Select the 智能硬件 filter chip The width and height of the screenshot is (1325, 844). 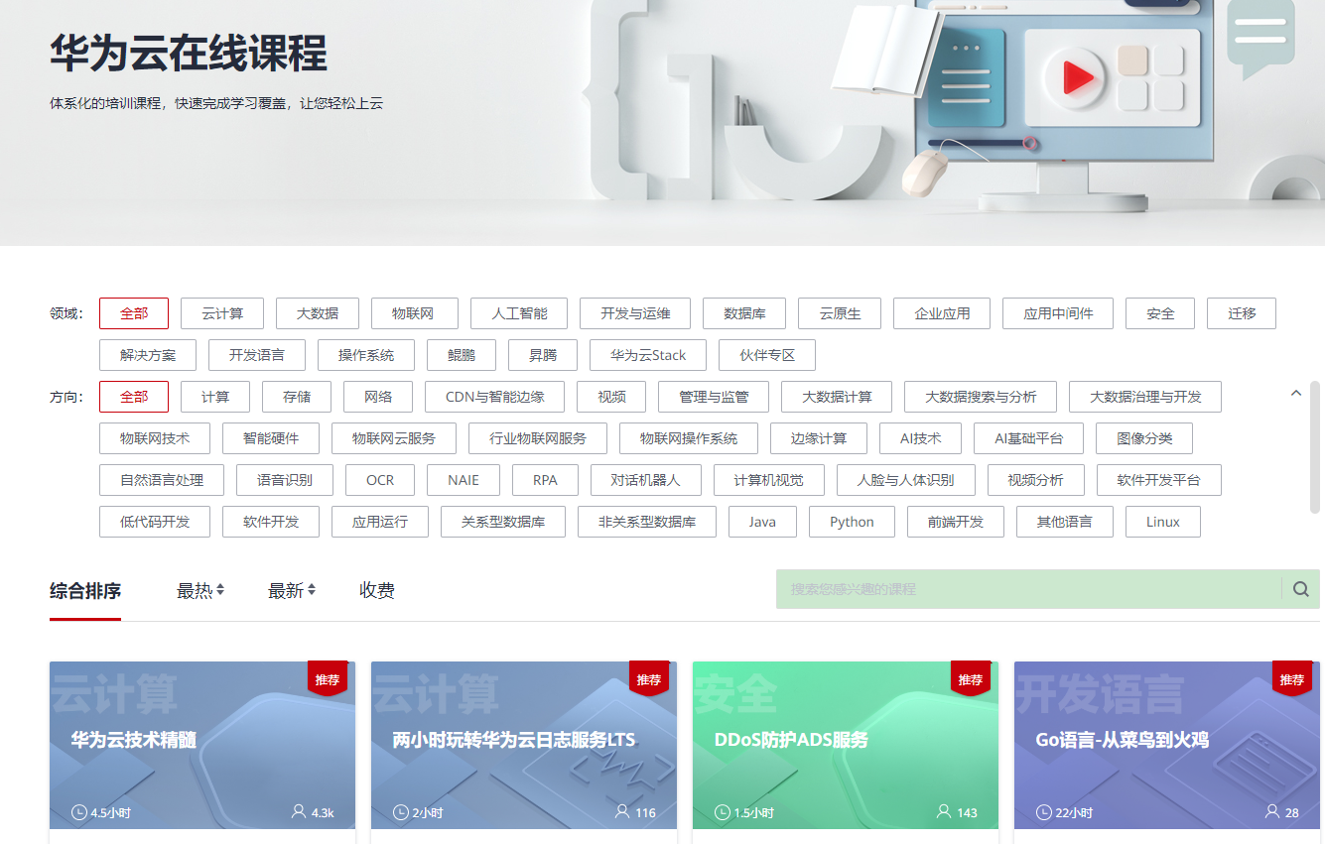(x=271, y=438)
